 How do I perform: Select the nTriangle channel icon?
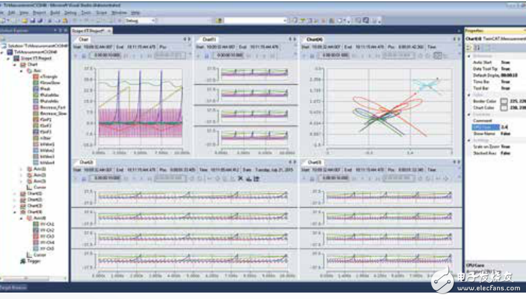(36, 77)
